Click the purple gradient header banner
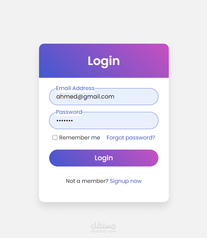The image size is (207, 238). [x=104, y=61]
